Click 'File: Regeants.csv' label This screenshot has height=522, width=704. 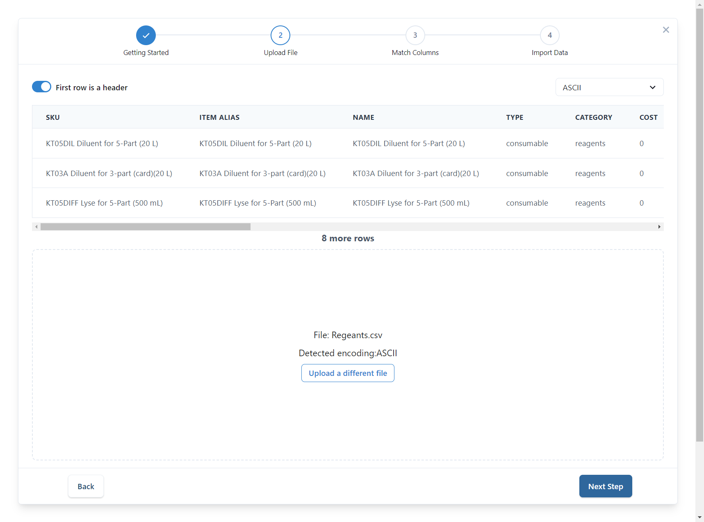[348, 335]
